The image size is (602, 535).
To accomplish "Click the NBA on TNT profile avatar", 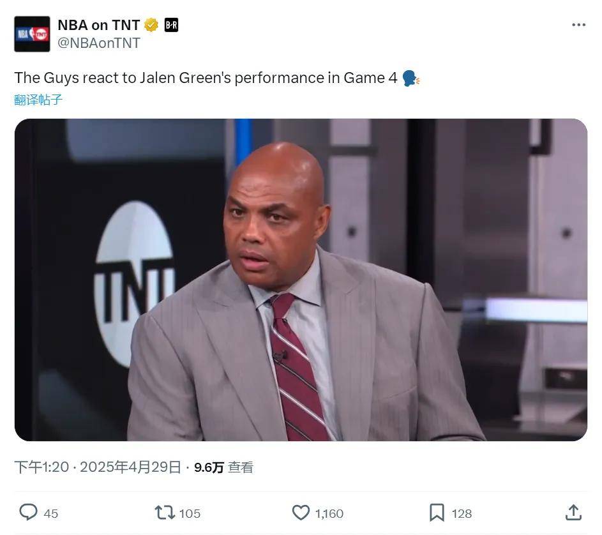I will tap(32, 34).
